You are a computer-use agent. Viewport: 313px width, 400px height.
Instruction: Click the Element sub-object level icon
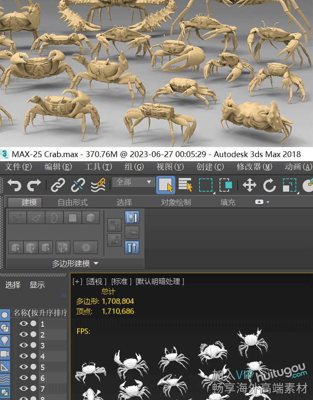pyautogui.click(x=91, y=217)
